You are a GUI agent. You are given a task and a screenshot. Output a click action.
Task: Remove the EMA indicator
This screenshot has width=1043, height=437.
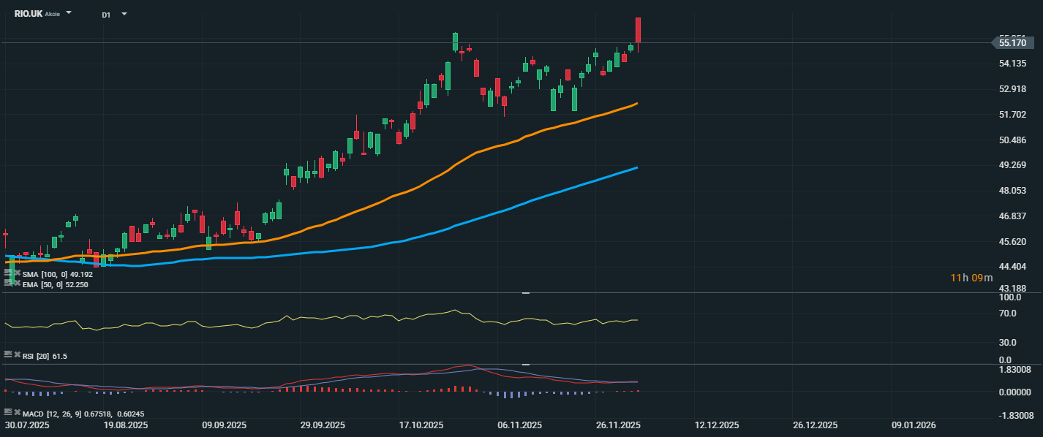pos(17,283)
